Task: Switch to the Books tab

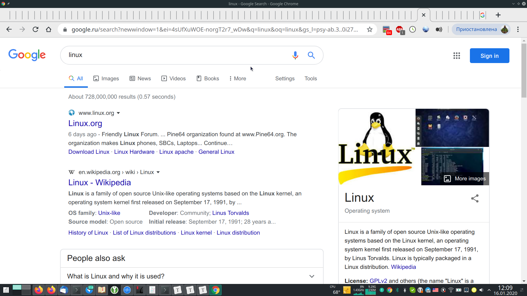Action: click(x=208, y=78)
